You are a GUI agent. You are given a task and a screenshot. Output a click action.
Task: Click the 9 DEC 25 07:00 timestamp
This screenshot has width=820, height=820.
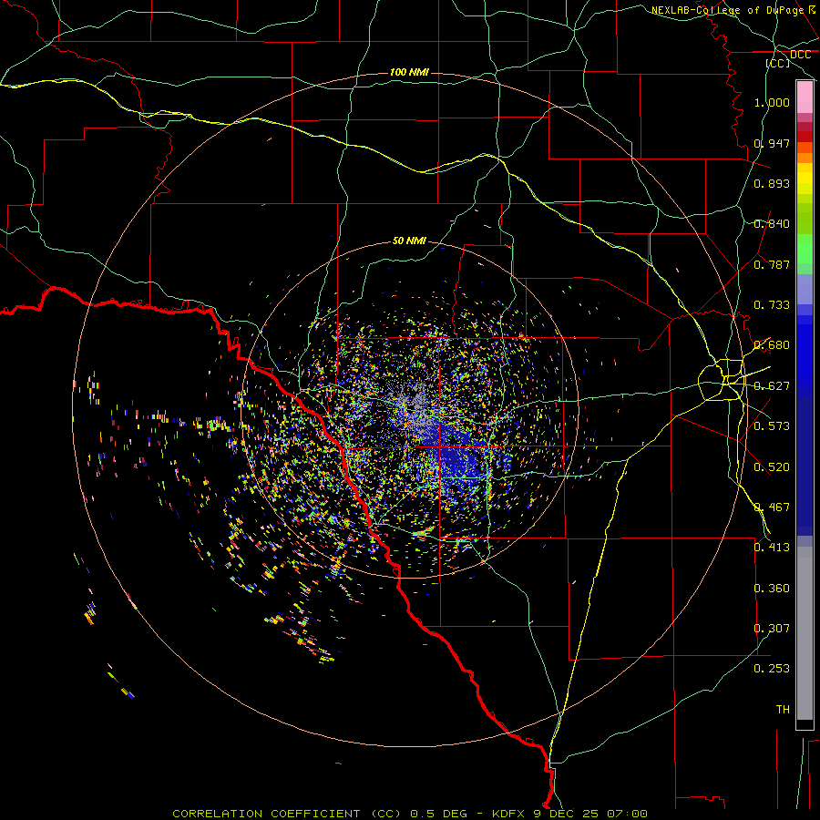[592, 814]
